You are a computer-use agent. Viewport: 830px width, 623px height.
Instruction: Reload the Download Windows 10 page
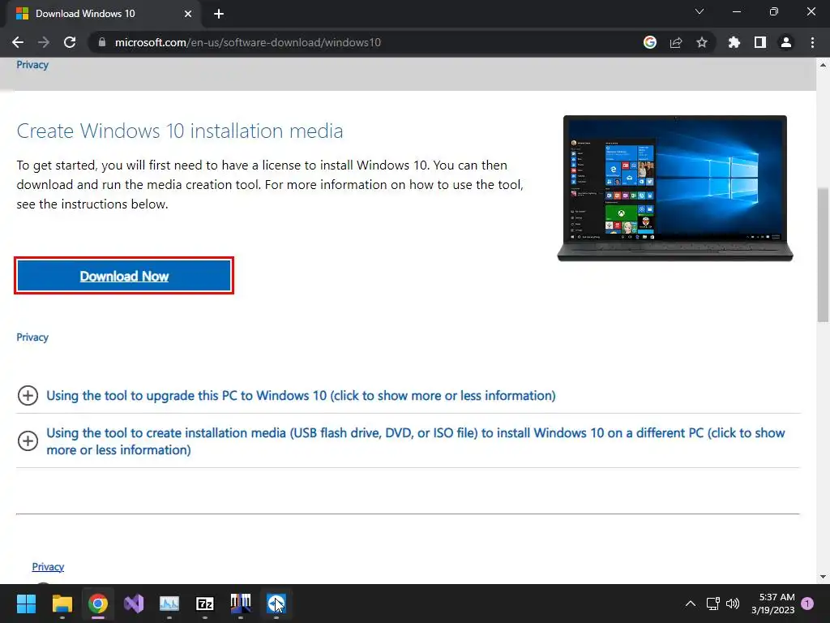point(70,42)
